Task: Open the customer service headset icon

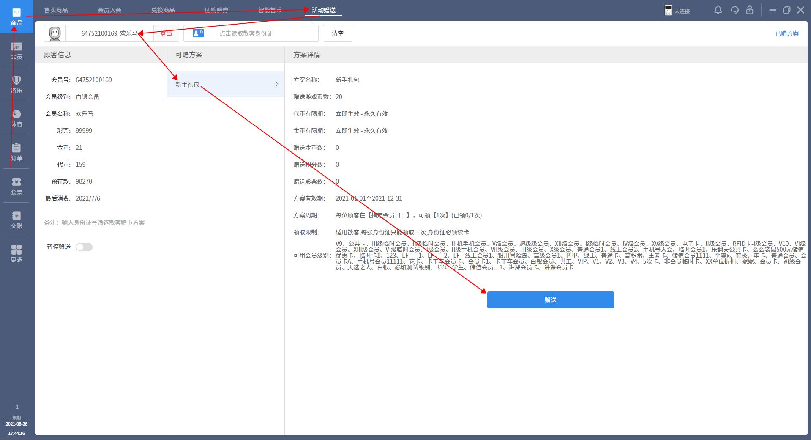Action: point(735,10)
